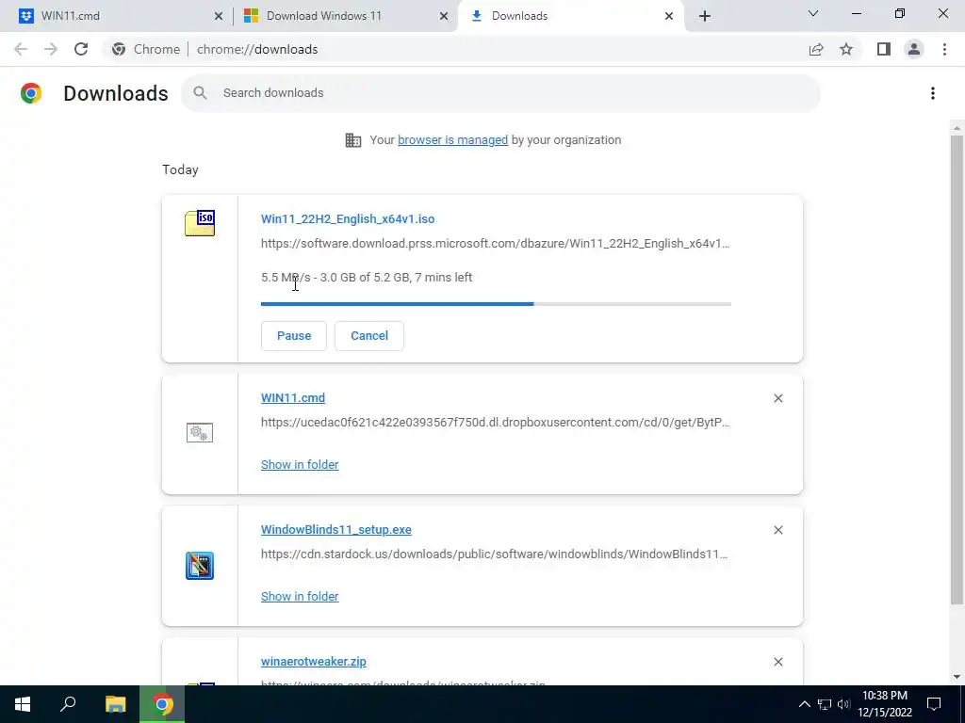Screen dimensions: 965x723
Task: Close the WIN11.cmd tab
Action: pos(219,16)
